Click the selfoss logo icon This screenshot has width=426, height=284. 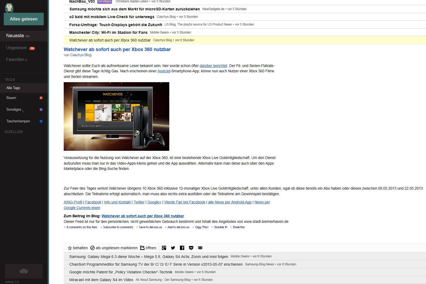[9, 7]
